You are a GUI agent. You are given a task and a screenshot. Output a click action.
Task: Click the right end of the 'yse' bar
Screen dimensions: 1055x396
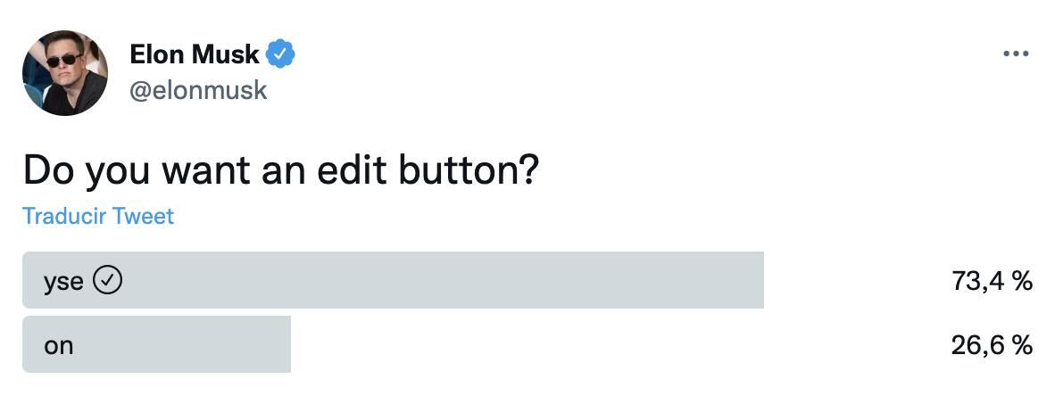[x=754, y=281]
